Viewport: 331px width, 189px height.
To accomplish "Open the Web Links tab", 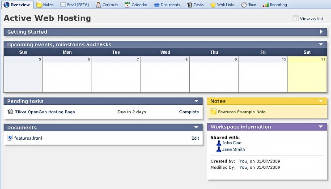I will 222,4.
